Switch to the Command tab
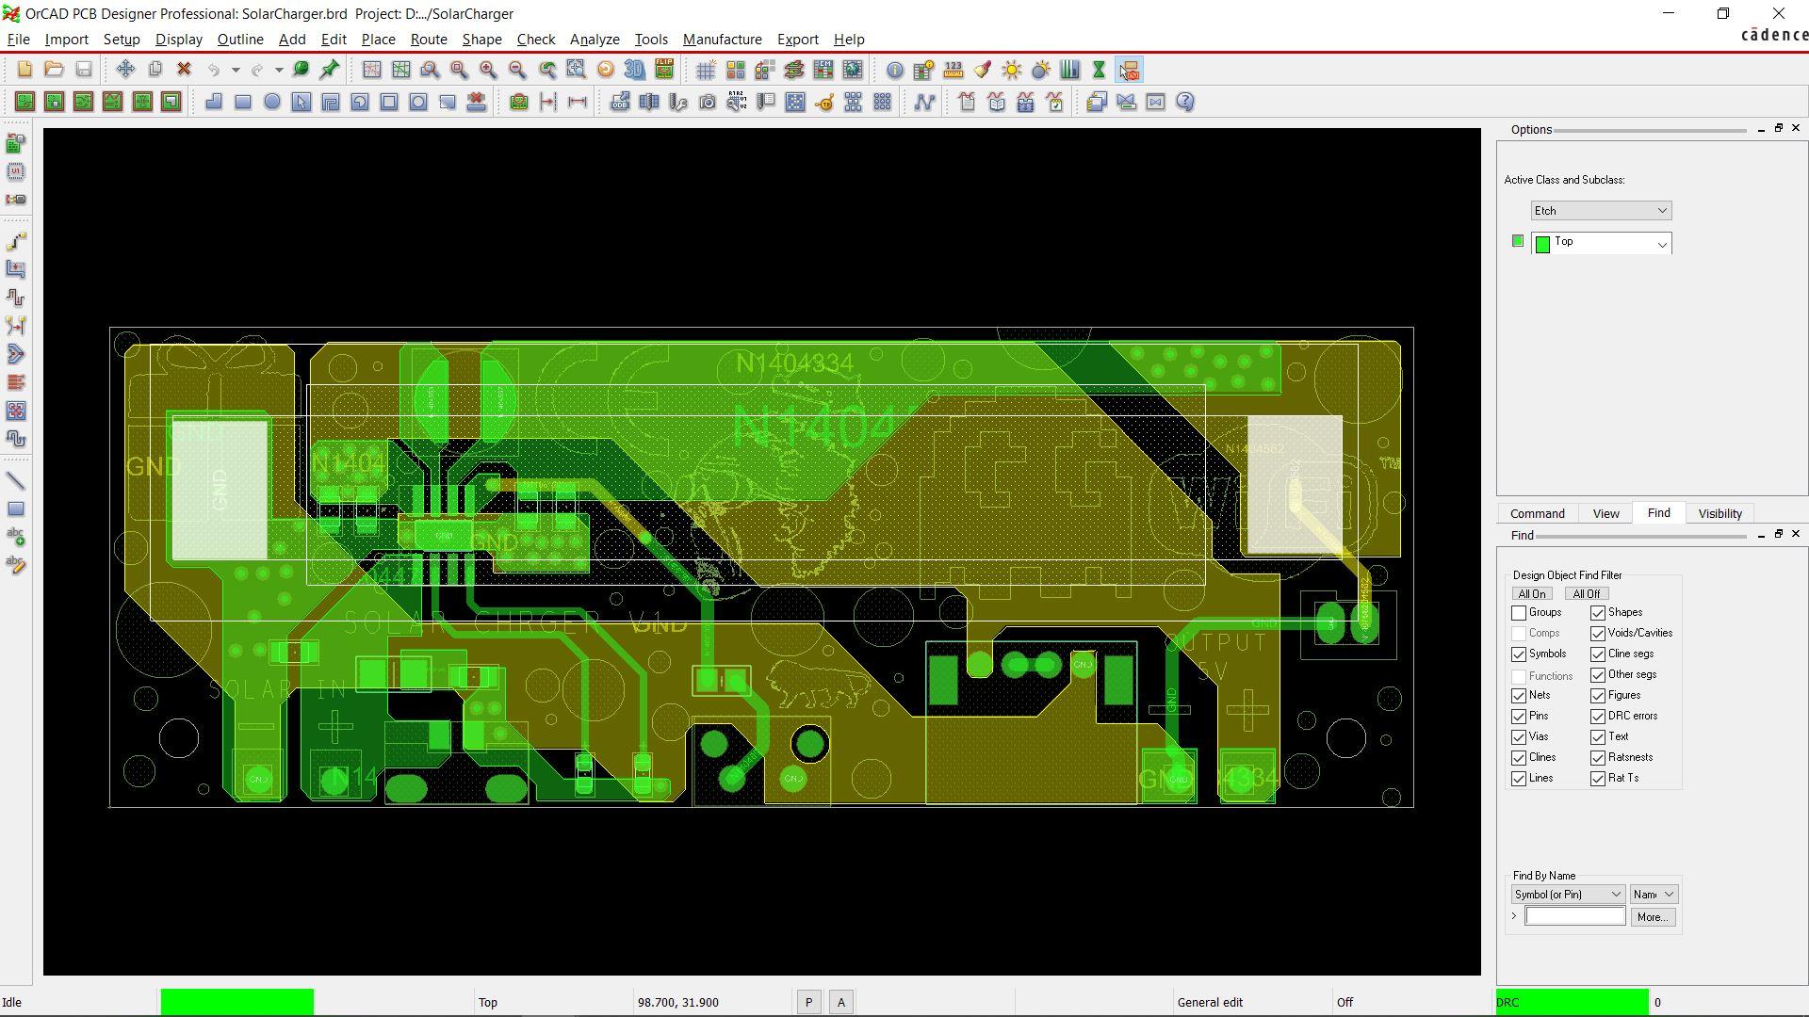Screen dimensions: 1809x1017 1538,514
